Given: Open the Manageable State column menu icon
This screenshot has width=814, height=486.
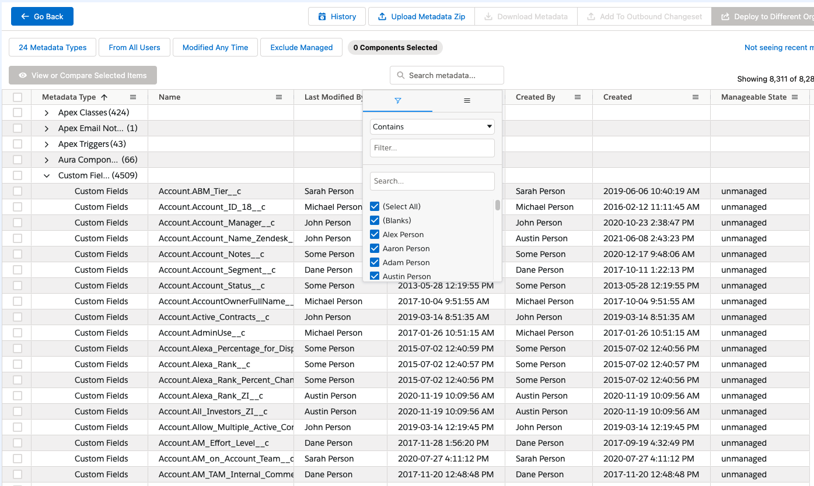Looking at the screenshot, I should 795,97.
